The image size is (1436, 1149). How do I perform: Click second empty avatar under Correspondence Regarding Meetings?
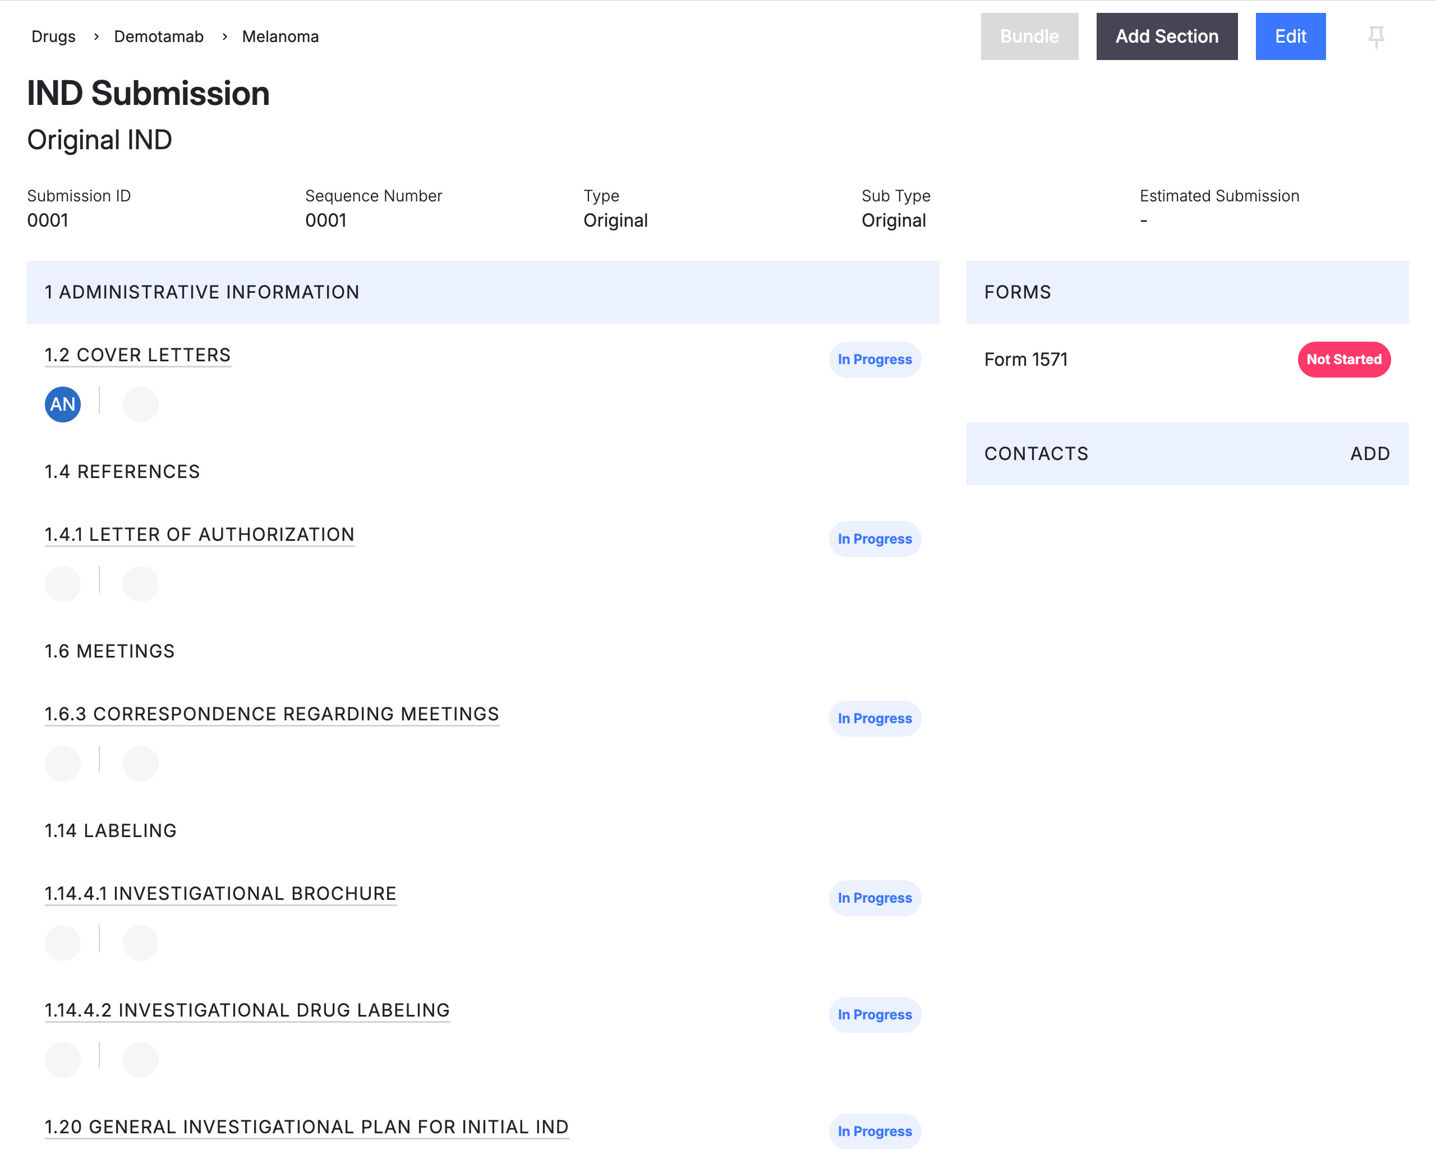(141, 764)
